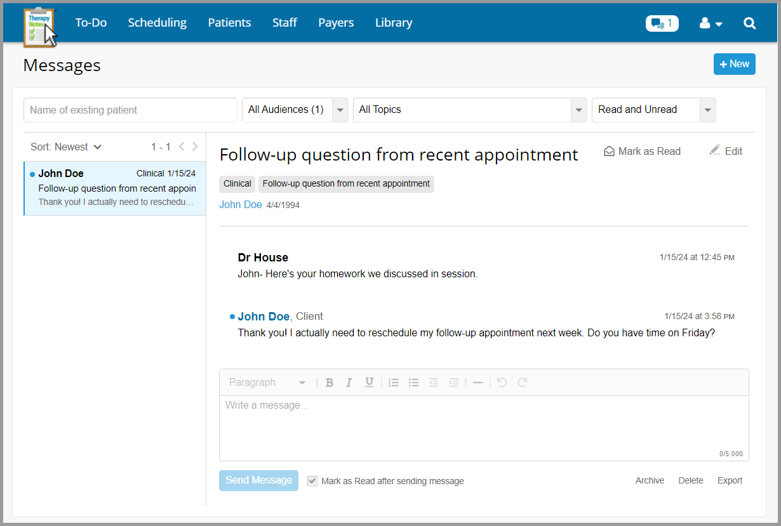Expand the All Topics dropdown
Screen dimensions: 781x526
click(x=469, y=110)
